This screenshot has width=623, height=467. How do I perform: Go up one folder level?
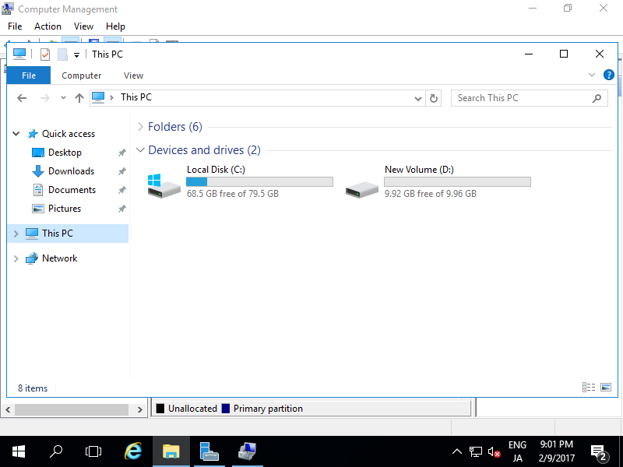click(79, 98)
